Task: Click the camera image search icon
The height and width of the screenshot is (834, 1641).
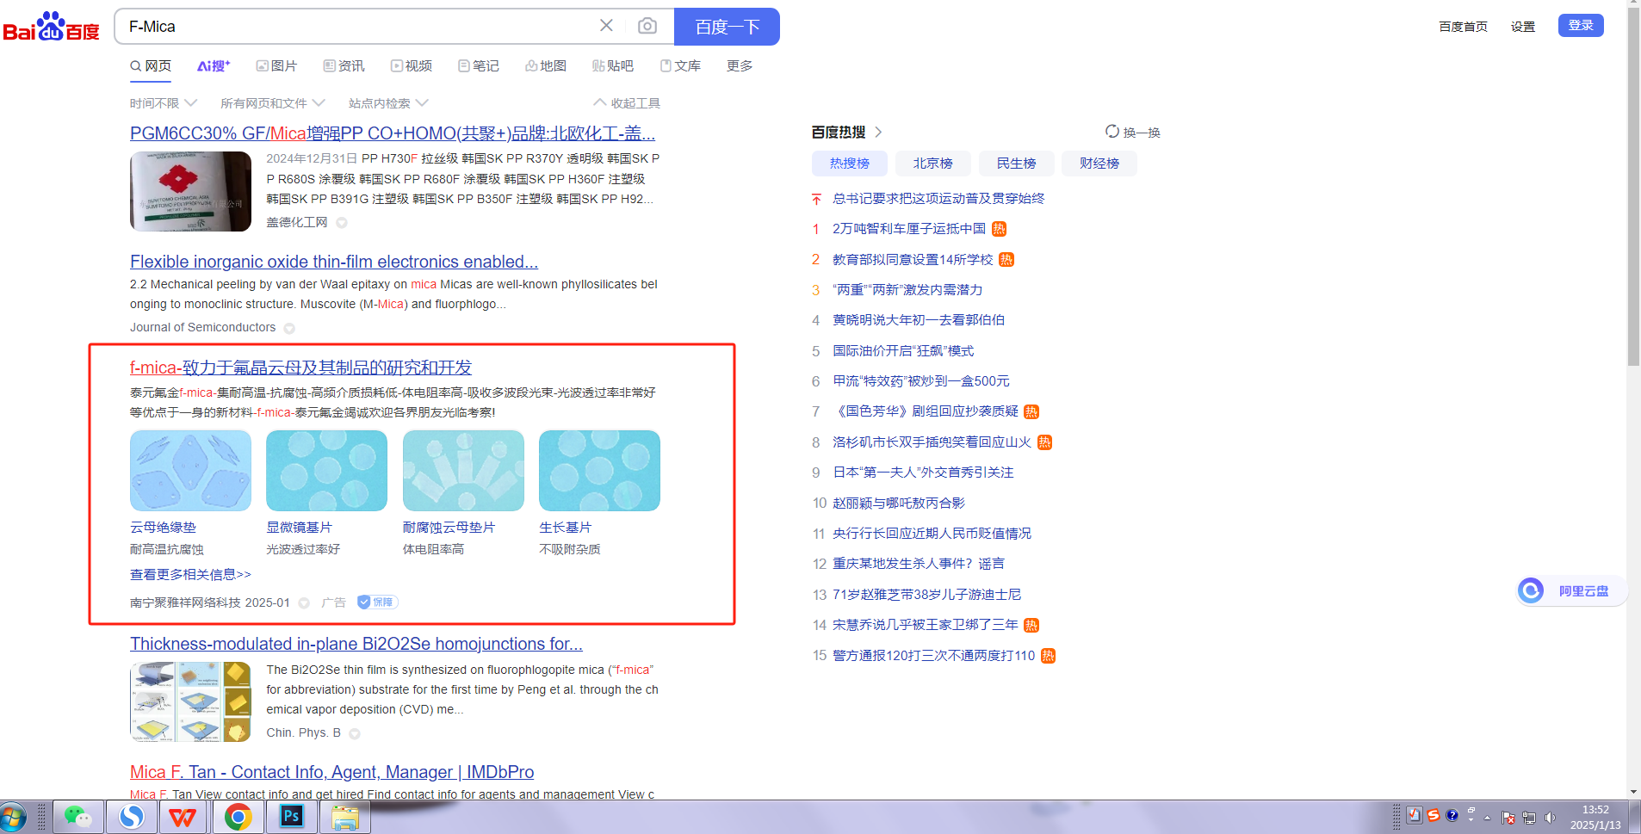Action: click(x=647, y=27)
